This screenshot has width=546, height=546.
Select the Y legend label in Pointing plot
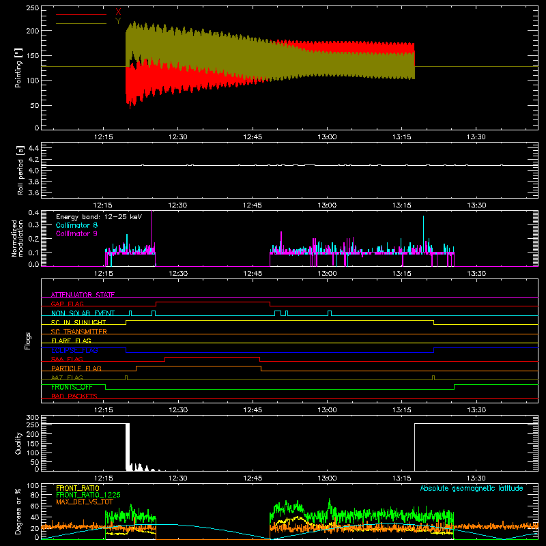click(118, 21)
